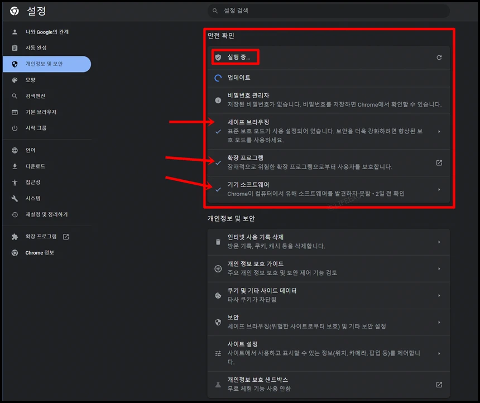The image size is (480, 403).
Task: Open the 세이프 브라우징 safety check row
Action: (x=329, y=131)
